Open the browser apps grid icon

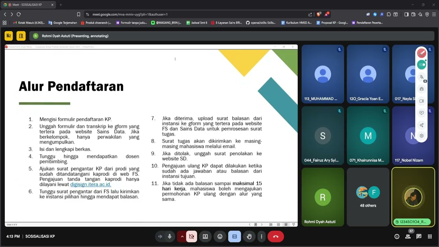click(4, 23)
